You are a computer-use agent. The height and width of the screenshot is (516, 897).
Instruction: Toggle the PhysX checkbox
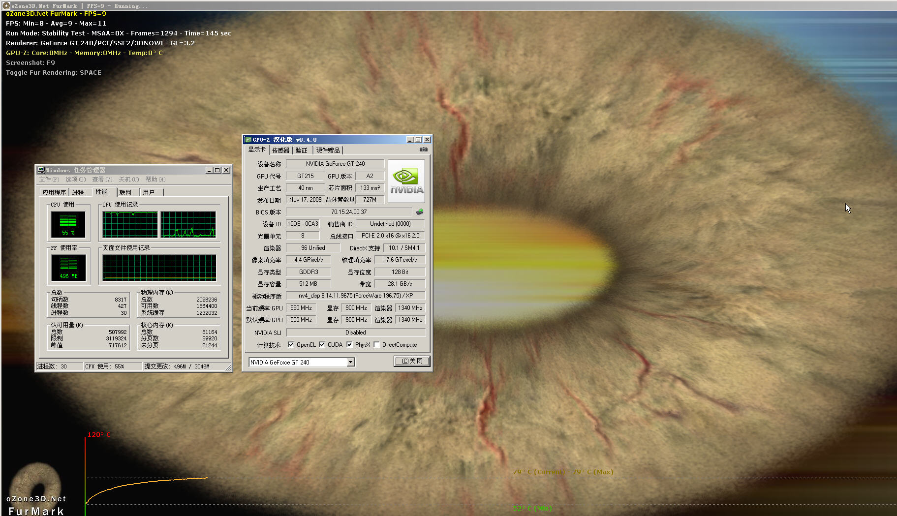point(349,345)
